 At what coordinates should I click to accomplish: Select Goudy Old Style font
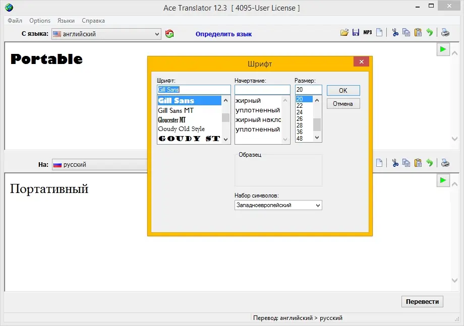190,129
